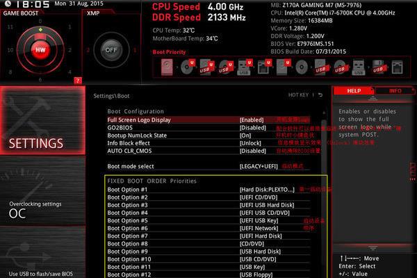Click the MB: Z170A GAMING M7 text
417x278 pixels.
coord(316,5)
